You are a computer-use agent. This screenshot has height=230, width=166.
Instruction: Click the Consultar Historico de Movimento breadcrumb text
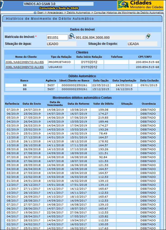[129, 13]
